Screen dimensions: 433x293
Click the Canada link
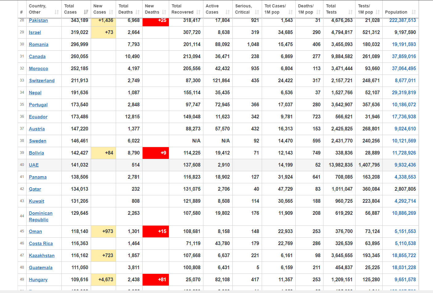pyautogui.click(x=37, y=57)
